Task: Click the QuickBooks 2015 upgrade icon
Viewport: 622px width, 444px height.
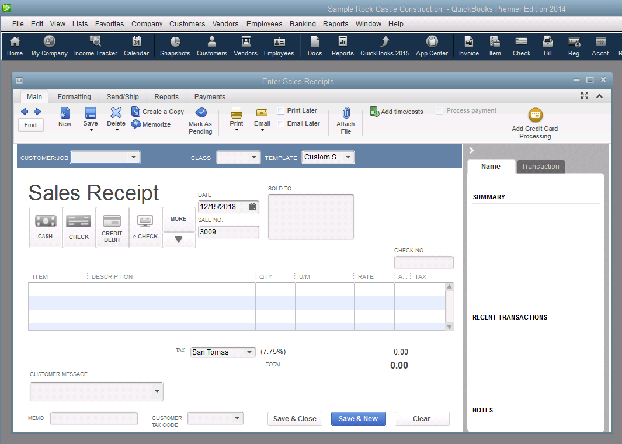Action: pyautogui.click(x=385, y=46)
